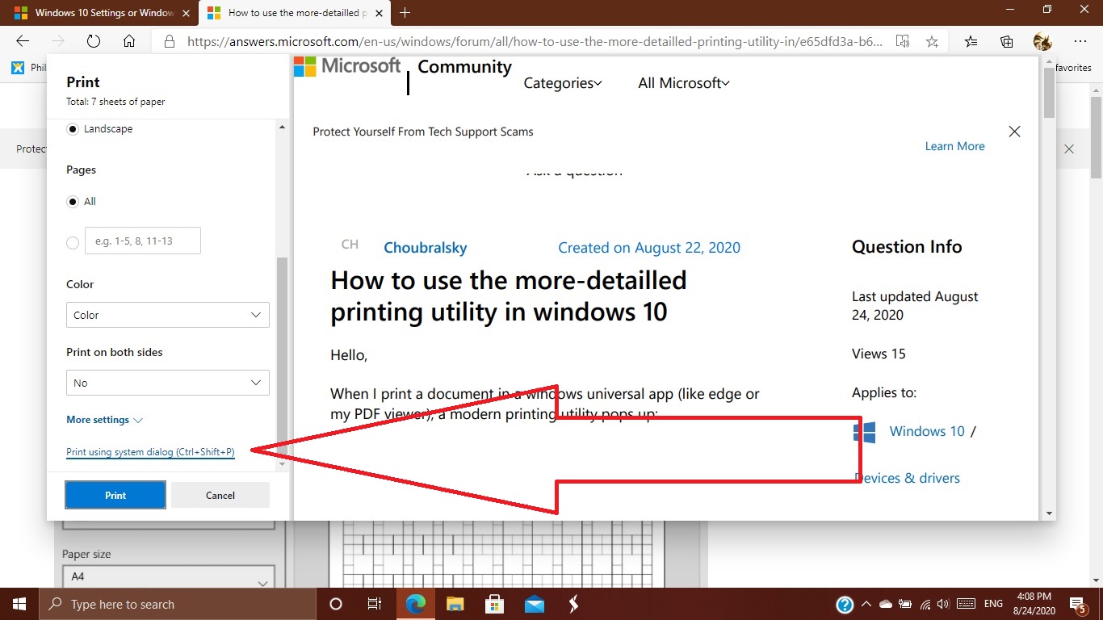Select the Landscape radio button
This screenshot has height=620, width=1103.
click(x=73, y=129)
